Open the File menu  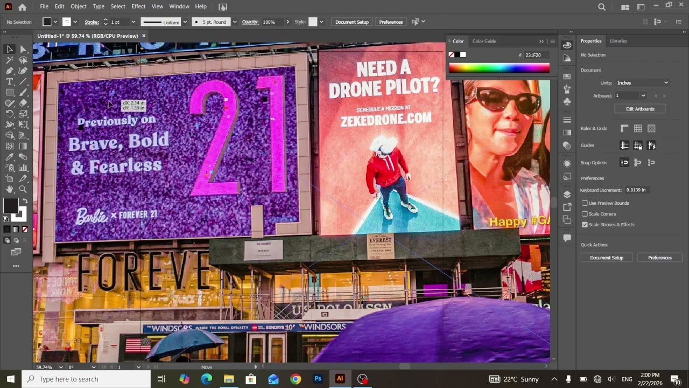(44, 6)
